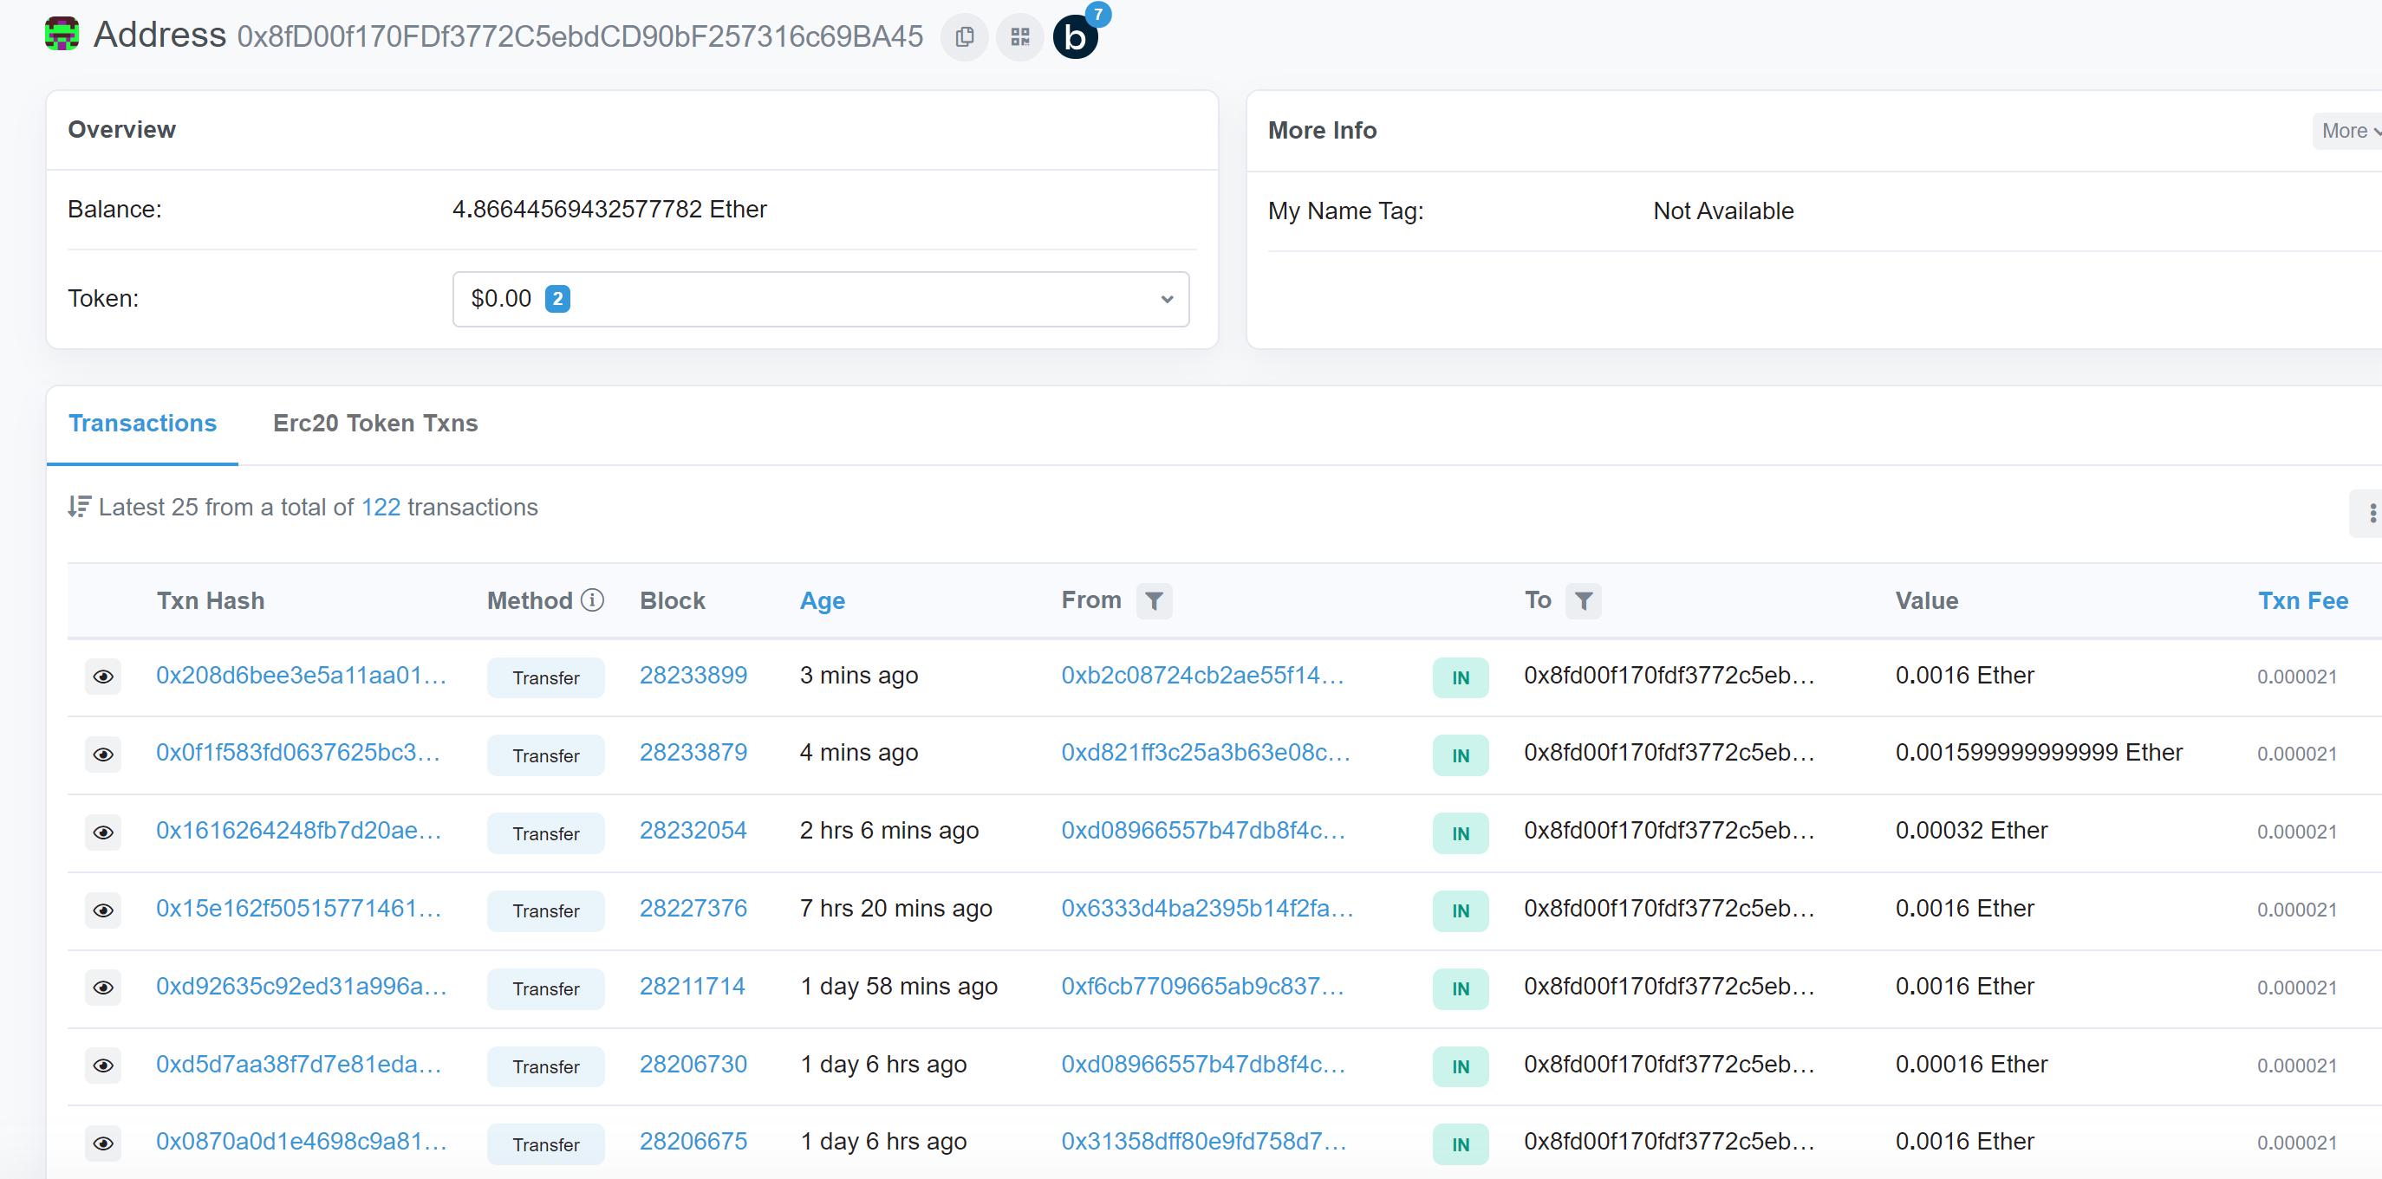Switch to the Erc20 Token Txns tab
Image resolution: width=2382 pixels, height=1179 pixels.
[x=374, y=424]
